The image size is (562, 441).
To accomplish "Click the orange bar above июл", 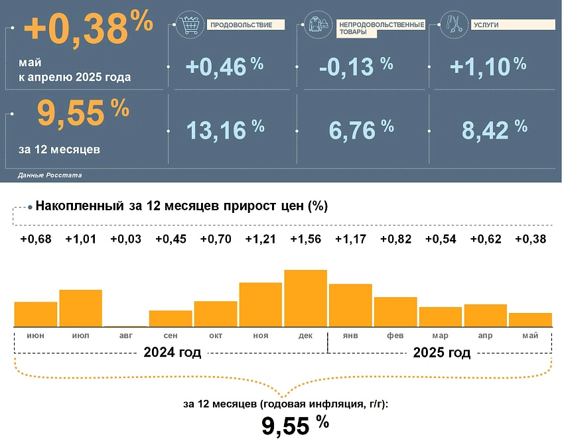I will pyautogui.click(x=80, y=308).
